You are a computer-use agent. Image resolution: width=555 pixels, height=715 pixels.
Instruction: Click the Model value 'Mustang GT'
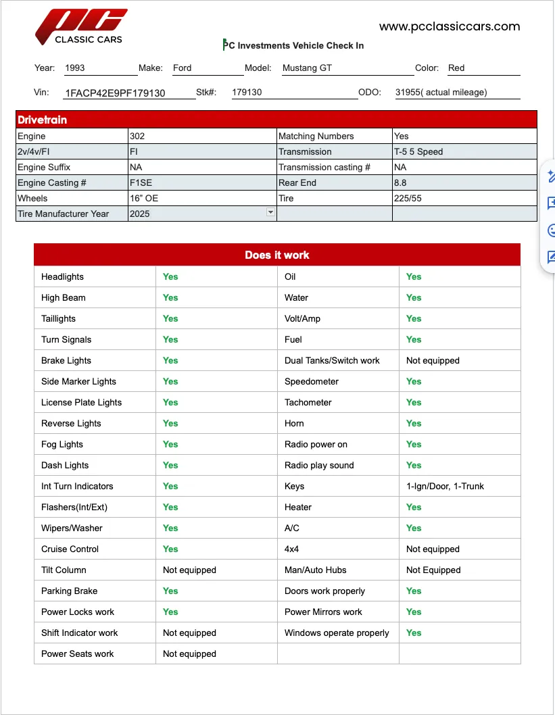point(307,68)
